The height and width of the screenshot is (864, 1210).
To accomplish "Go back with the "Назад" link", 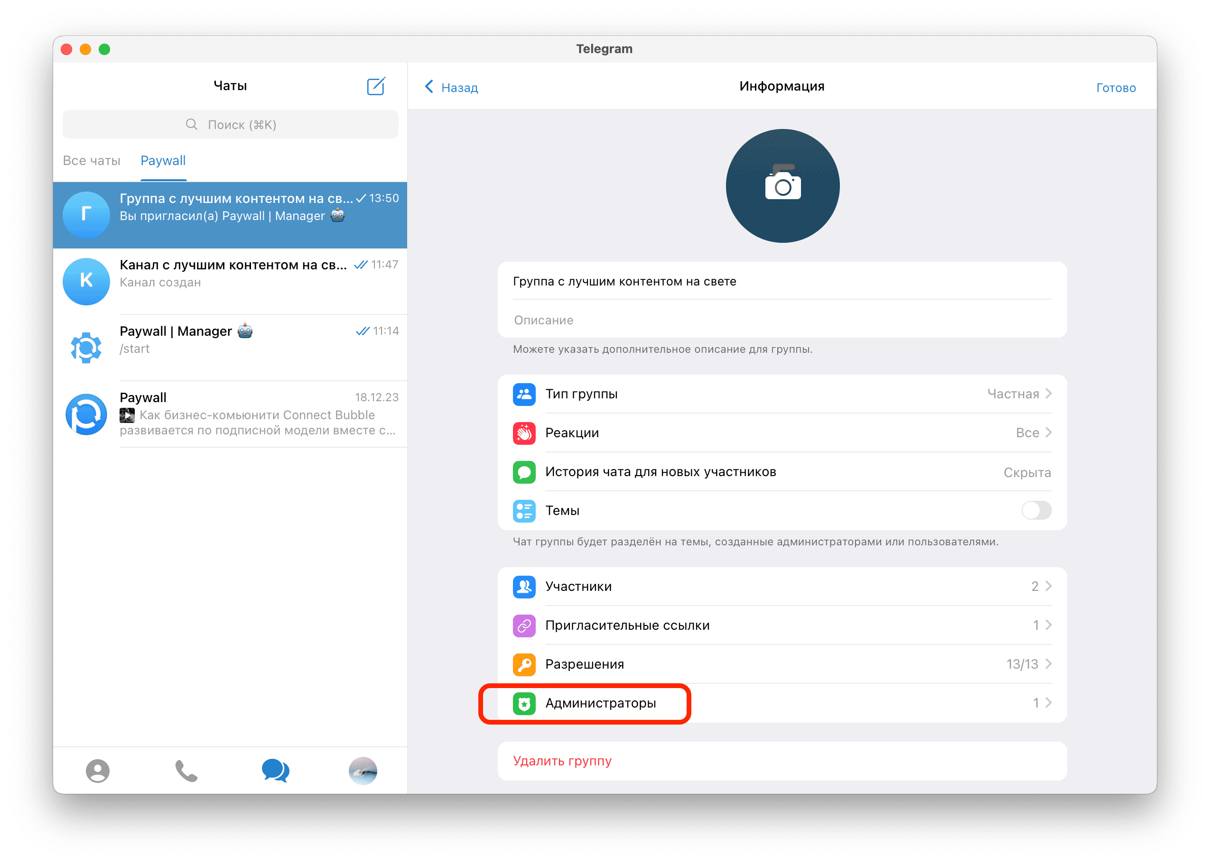I will 452,87.
